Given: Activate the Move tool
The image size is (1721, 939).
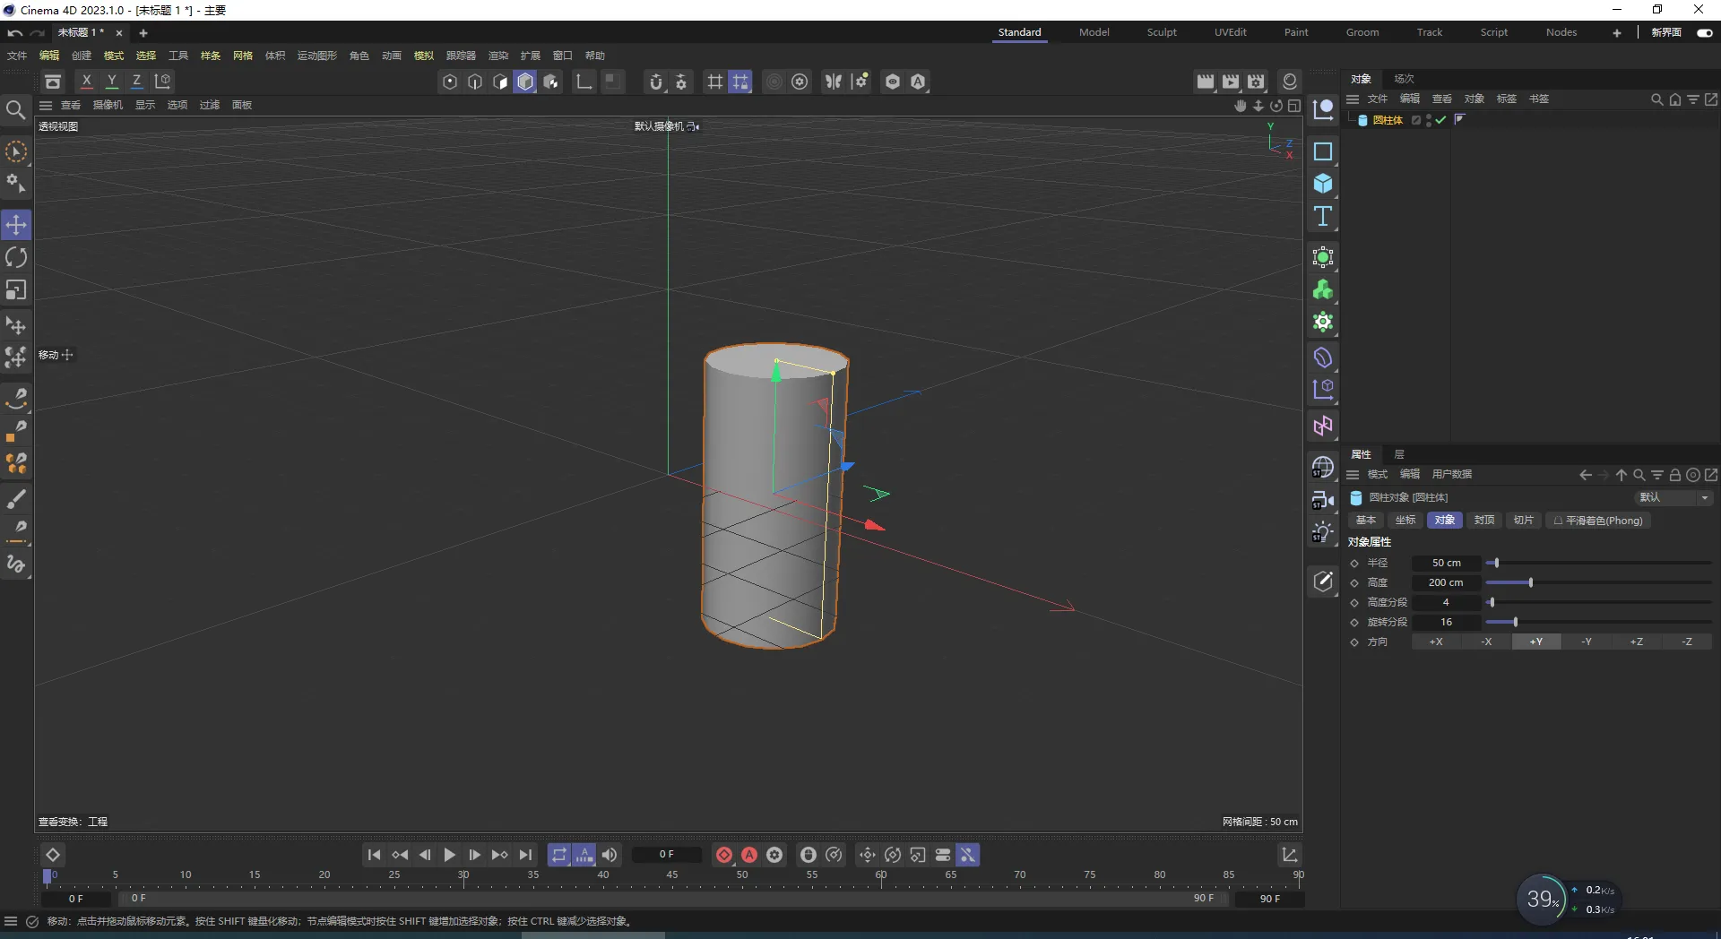Looking at the screenshot, I should click(16, 225).
